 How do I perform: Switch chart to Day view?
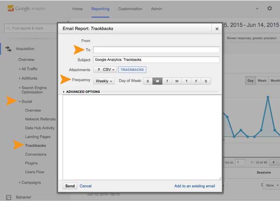point(251,81)
